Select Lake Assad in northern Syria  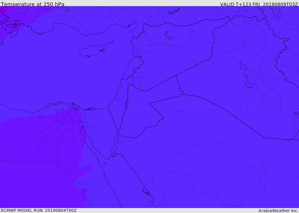pos(169,36)
